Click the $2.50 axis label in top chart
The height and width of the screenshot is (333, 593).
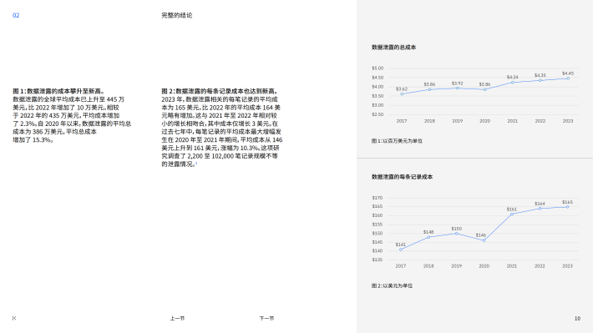[x=378, y=114]
